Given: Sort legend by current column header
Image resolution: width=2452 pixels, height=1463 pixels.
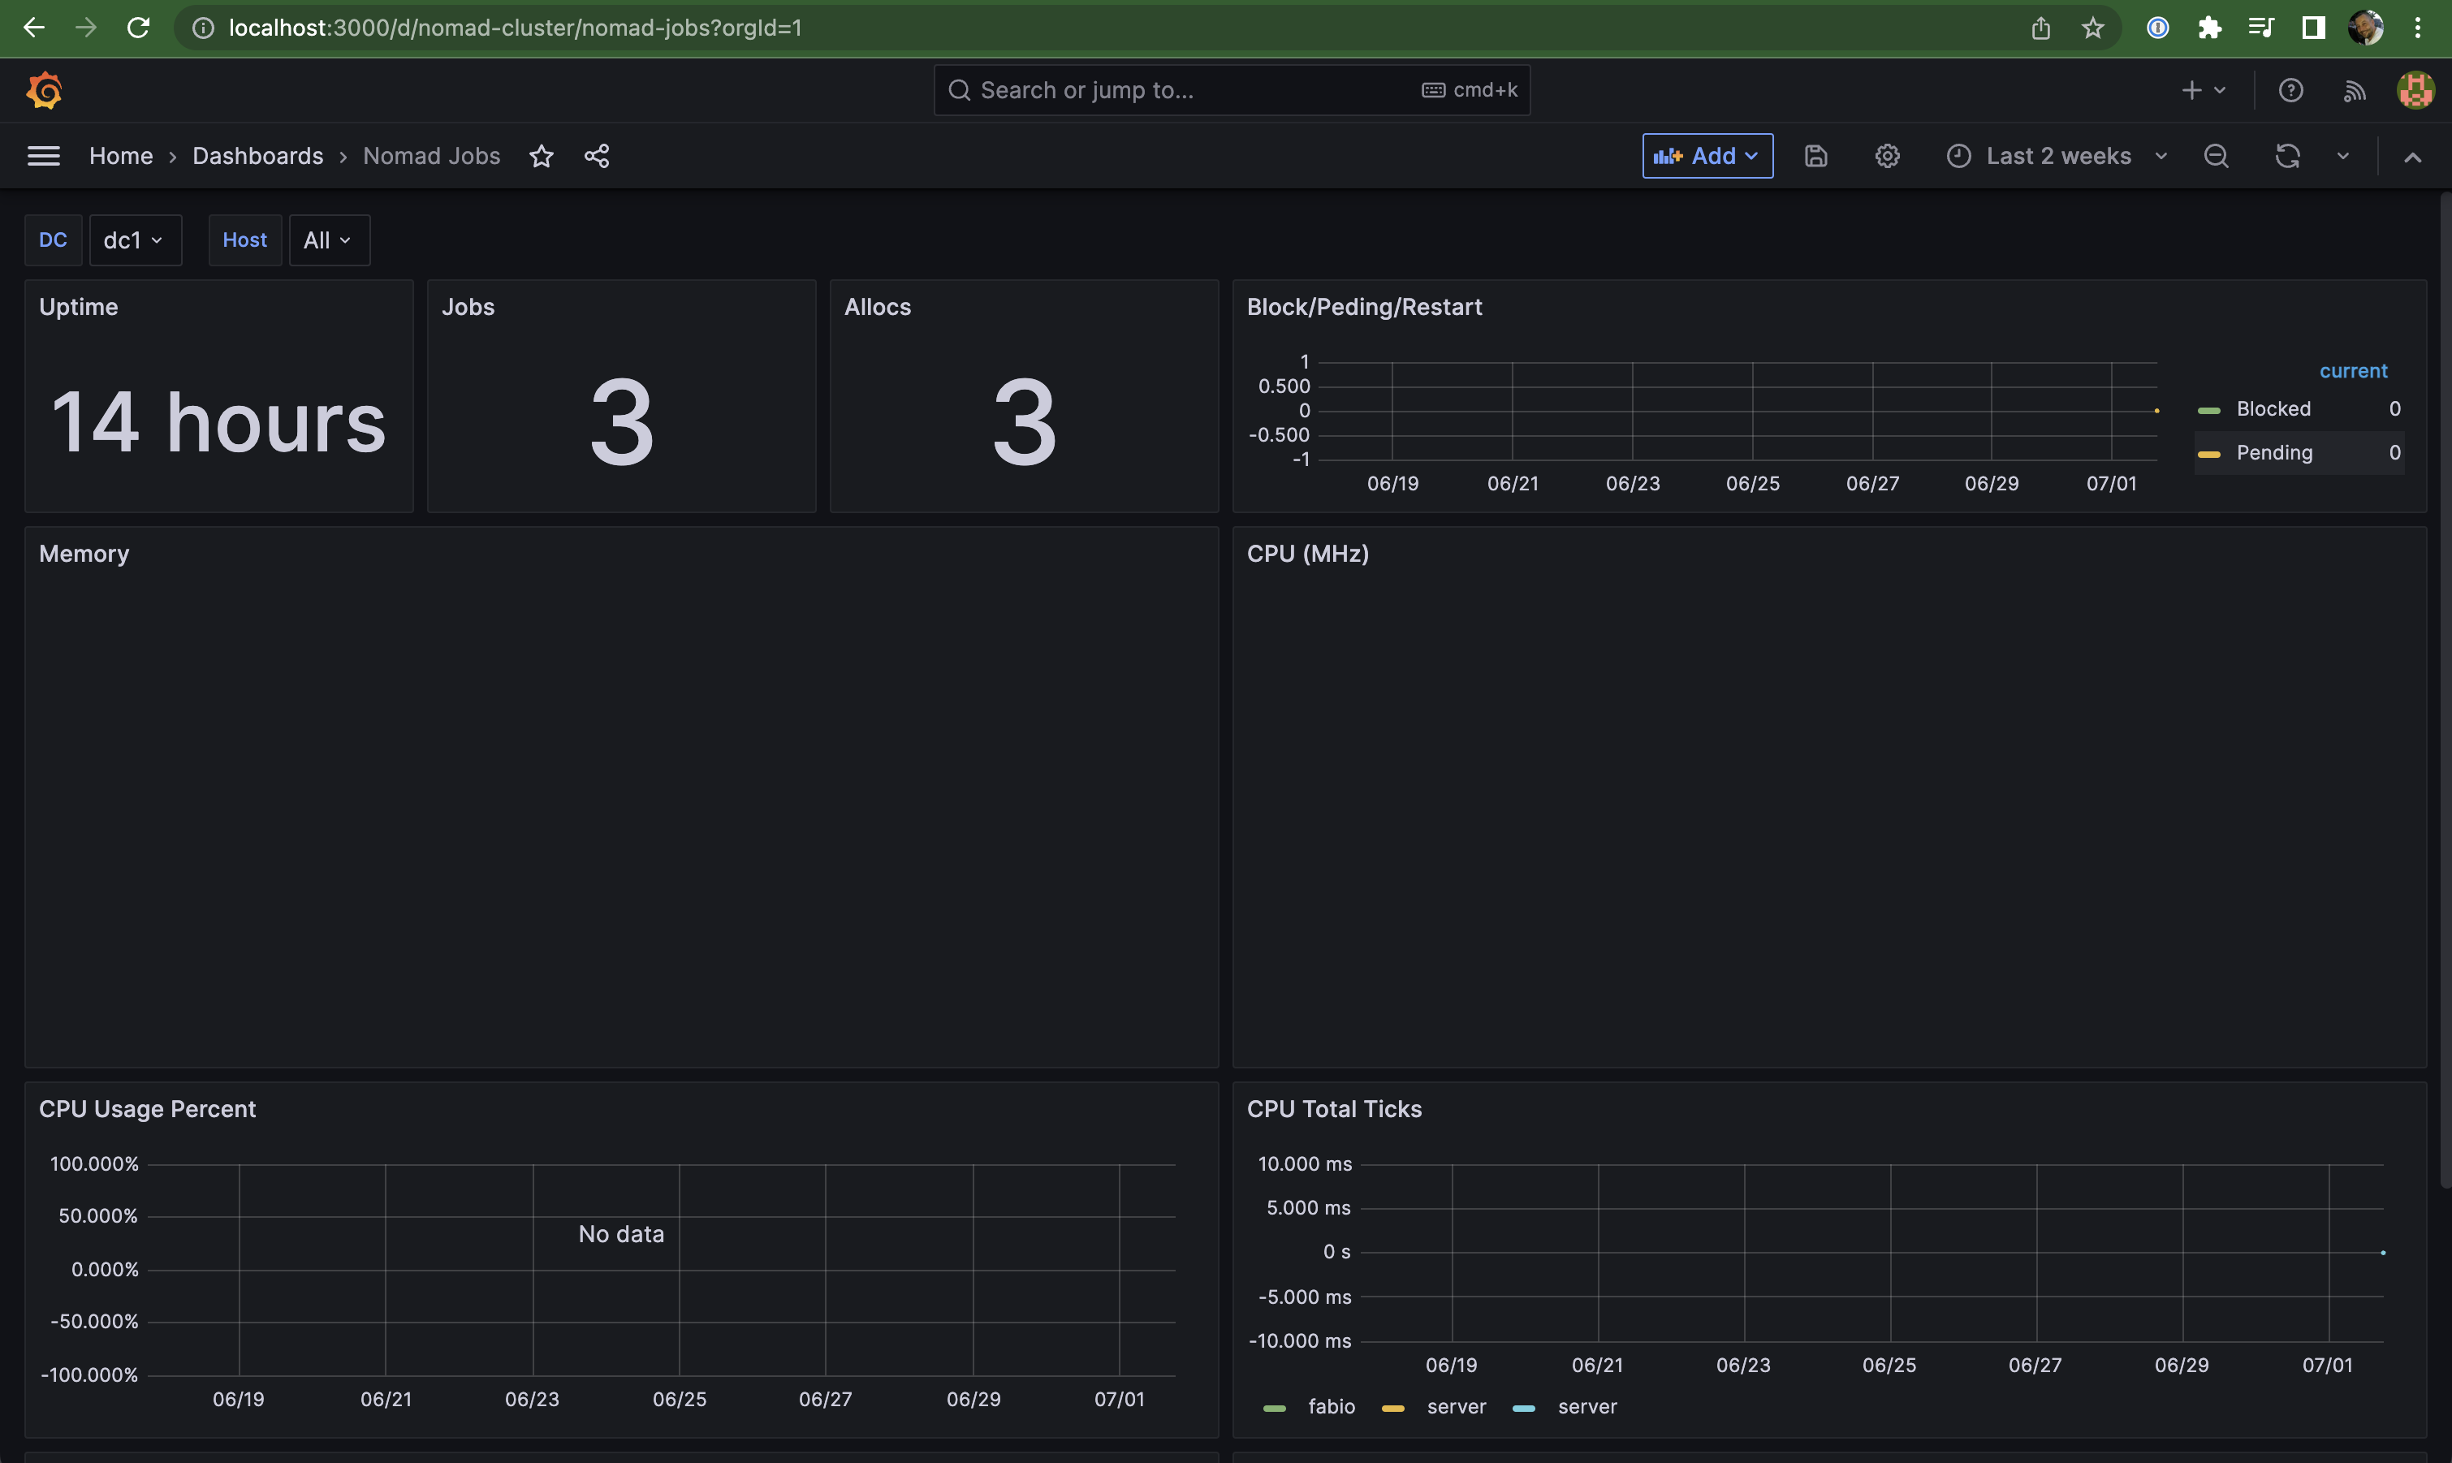Looking at the screenshot, I should (2352, 372).
